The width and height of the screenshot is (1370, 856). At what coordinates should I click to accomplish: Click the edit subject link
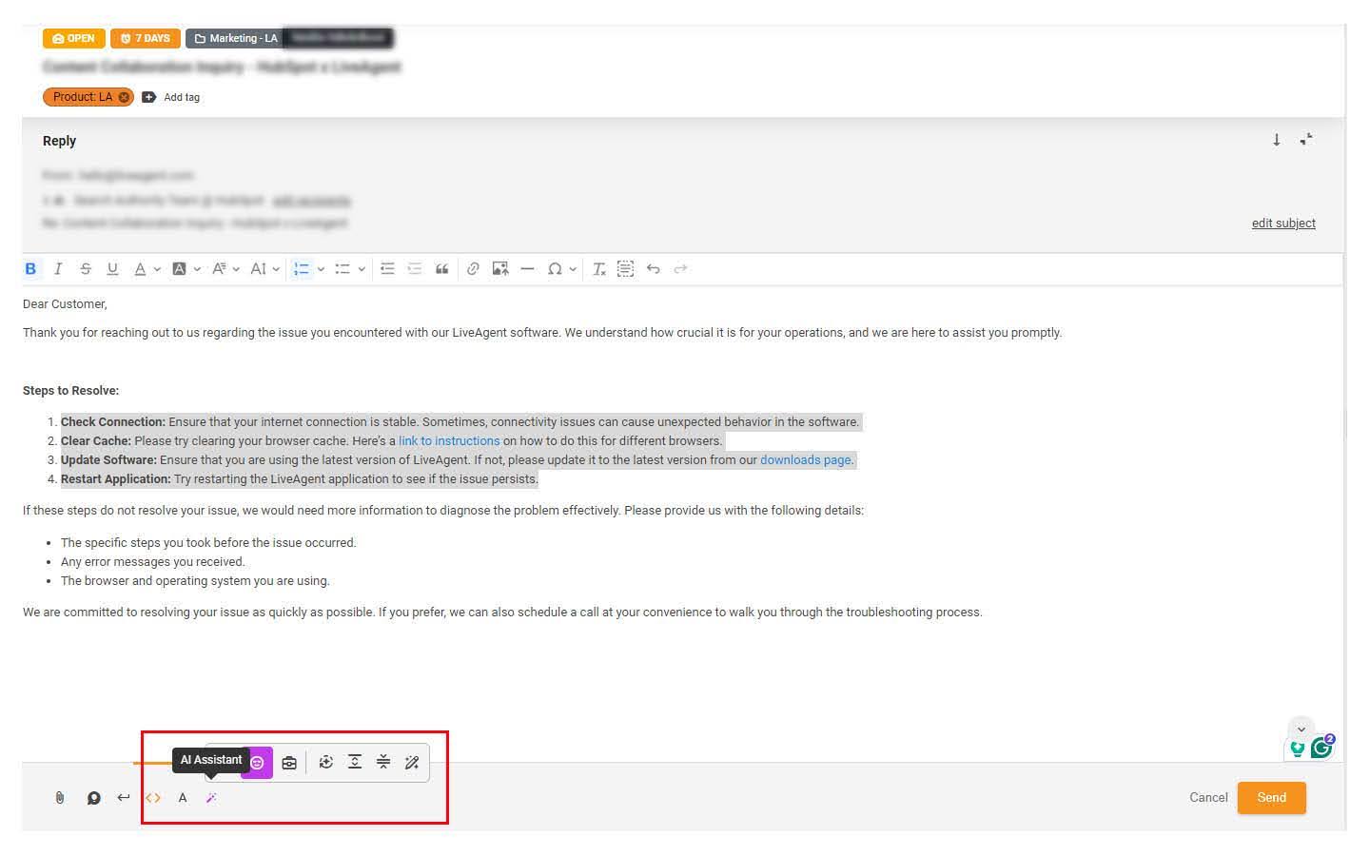(x=1282, y=223)
